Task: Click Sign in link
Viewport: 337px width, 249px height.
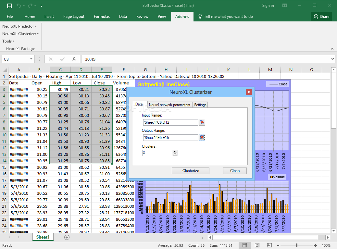Action: coord(268,6)
